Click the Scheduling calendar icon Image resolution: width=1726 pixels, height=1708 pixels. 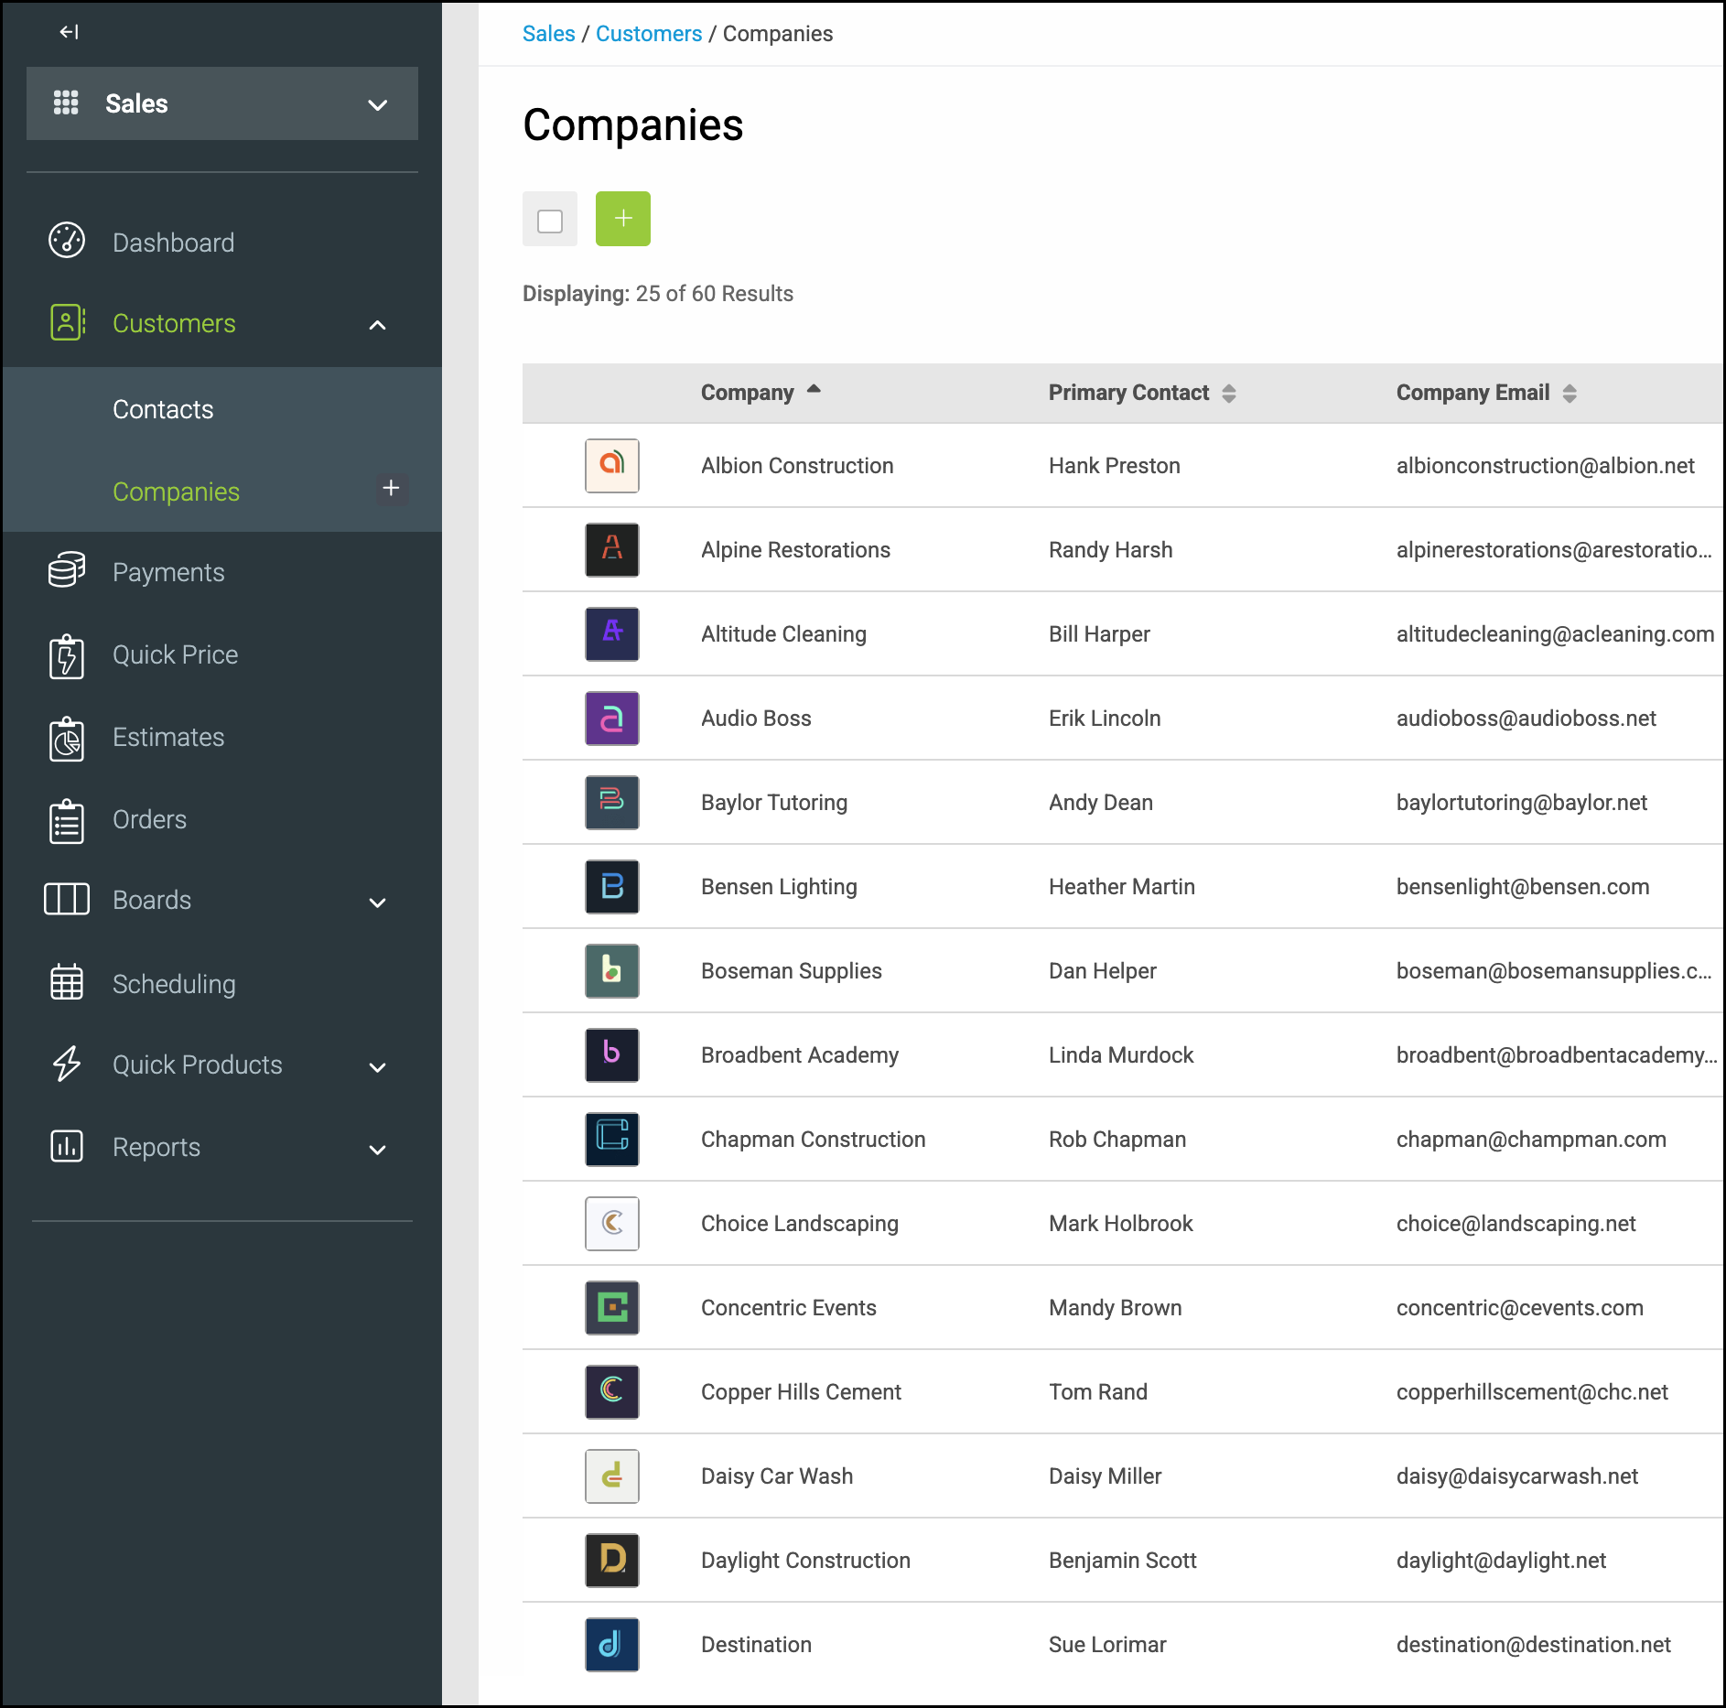[67, 982]
